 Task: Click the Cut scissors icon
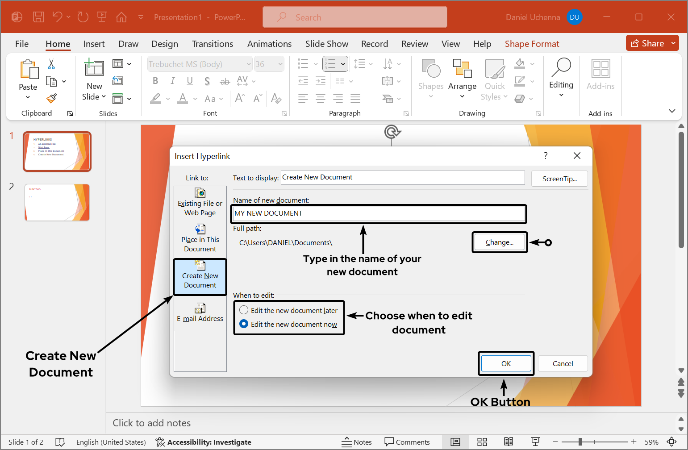click(x=51, y=64)
